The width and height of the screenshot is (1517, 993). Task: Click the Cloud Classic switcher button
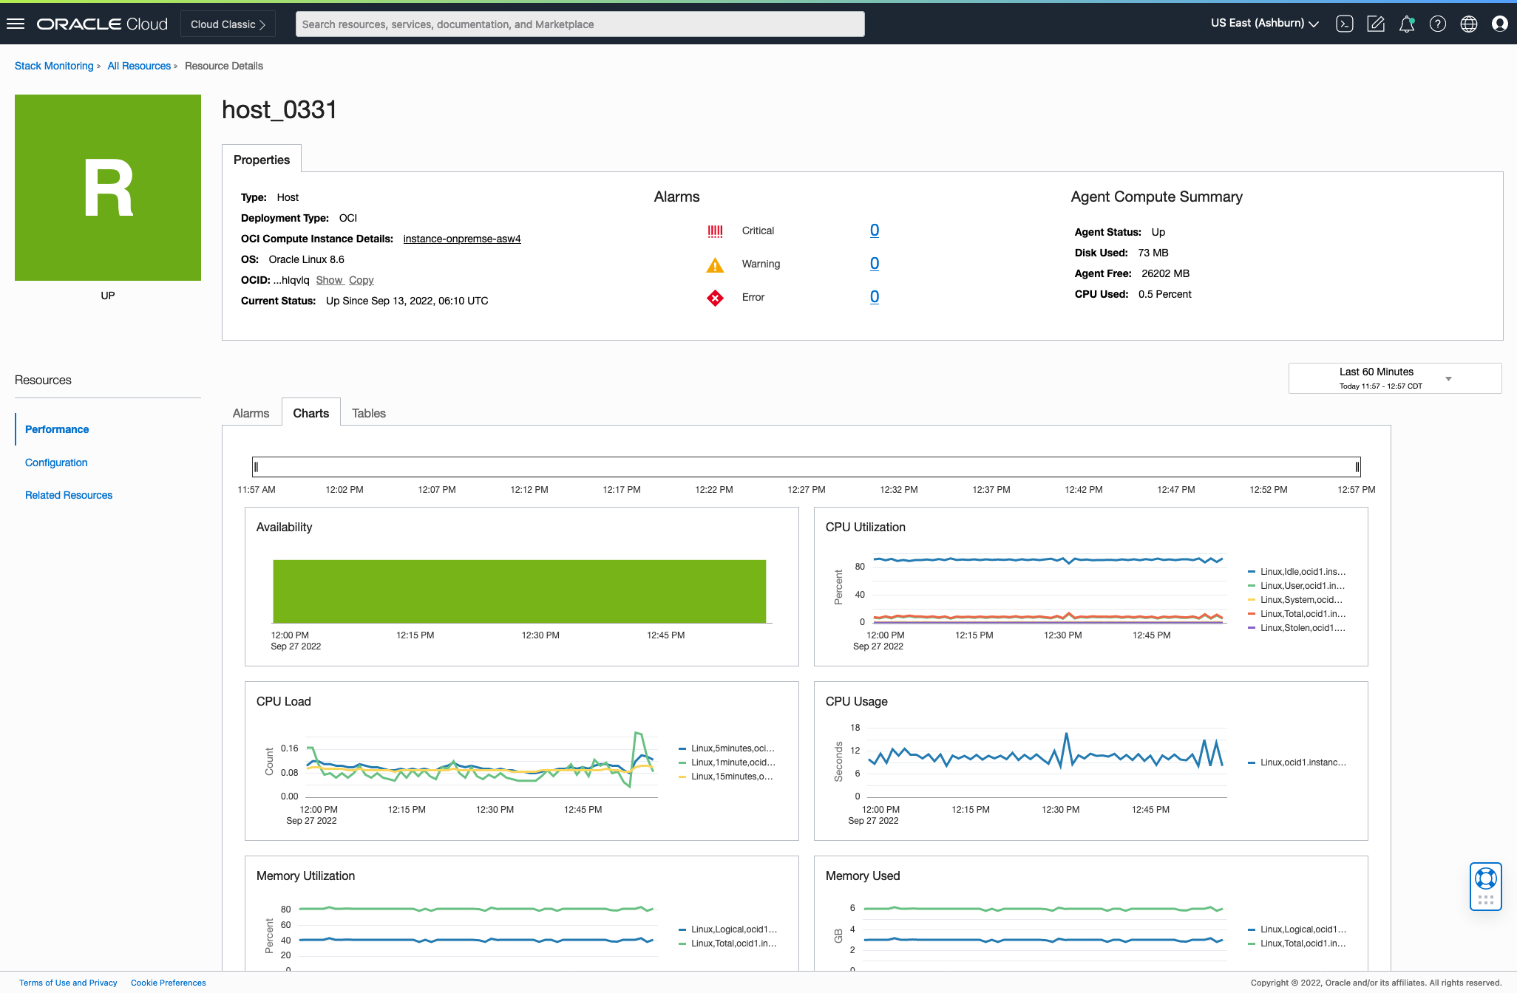228,24
